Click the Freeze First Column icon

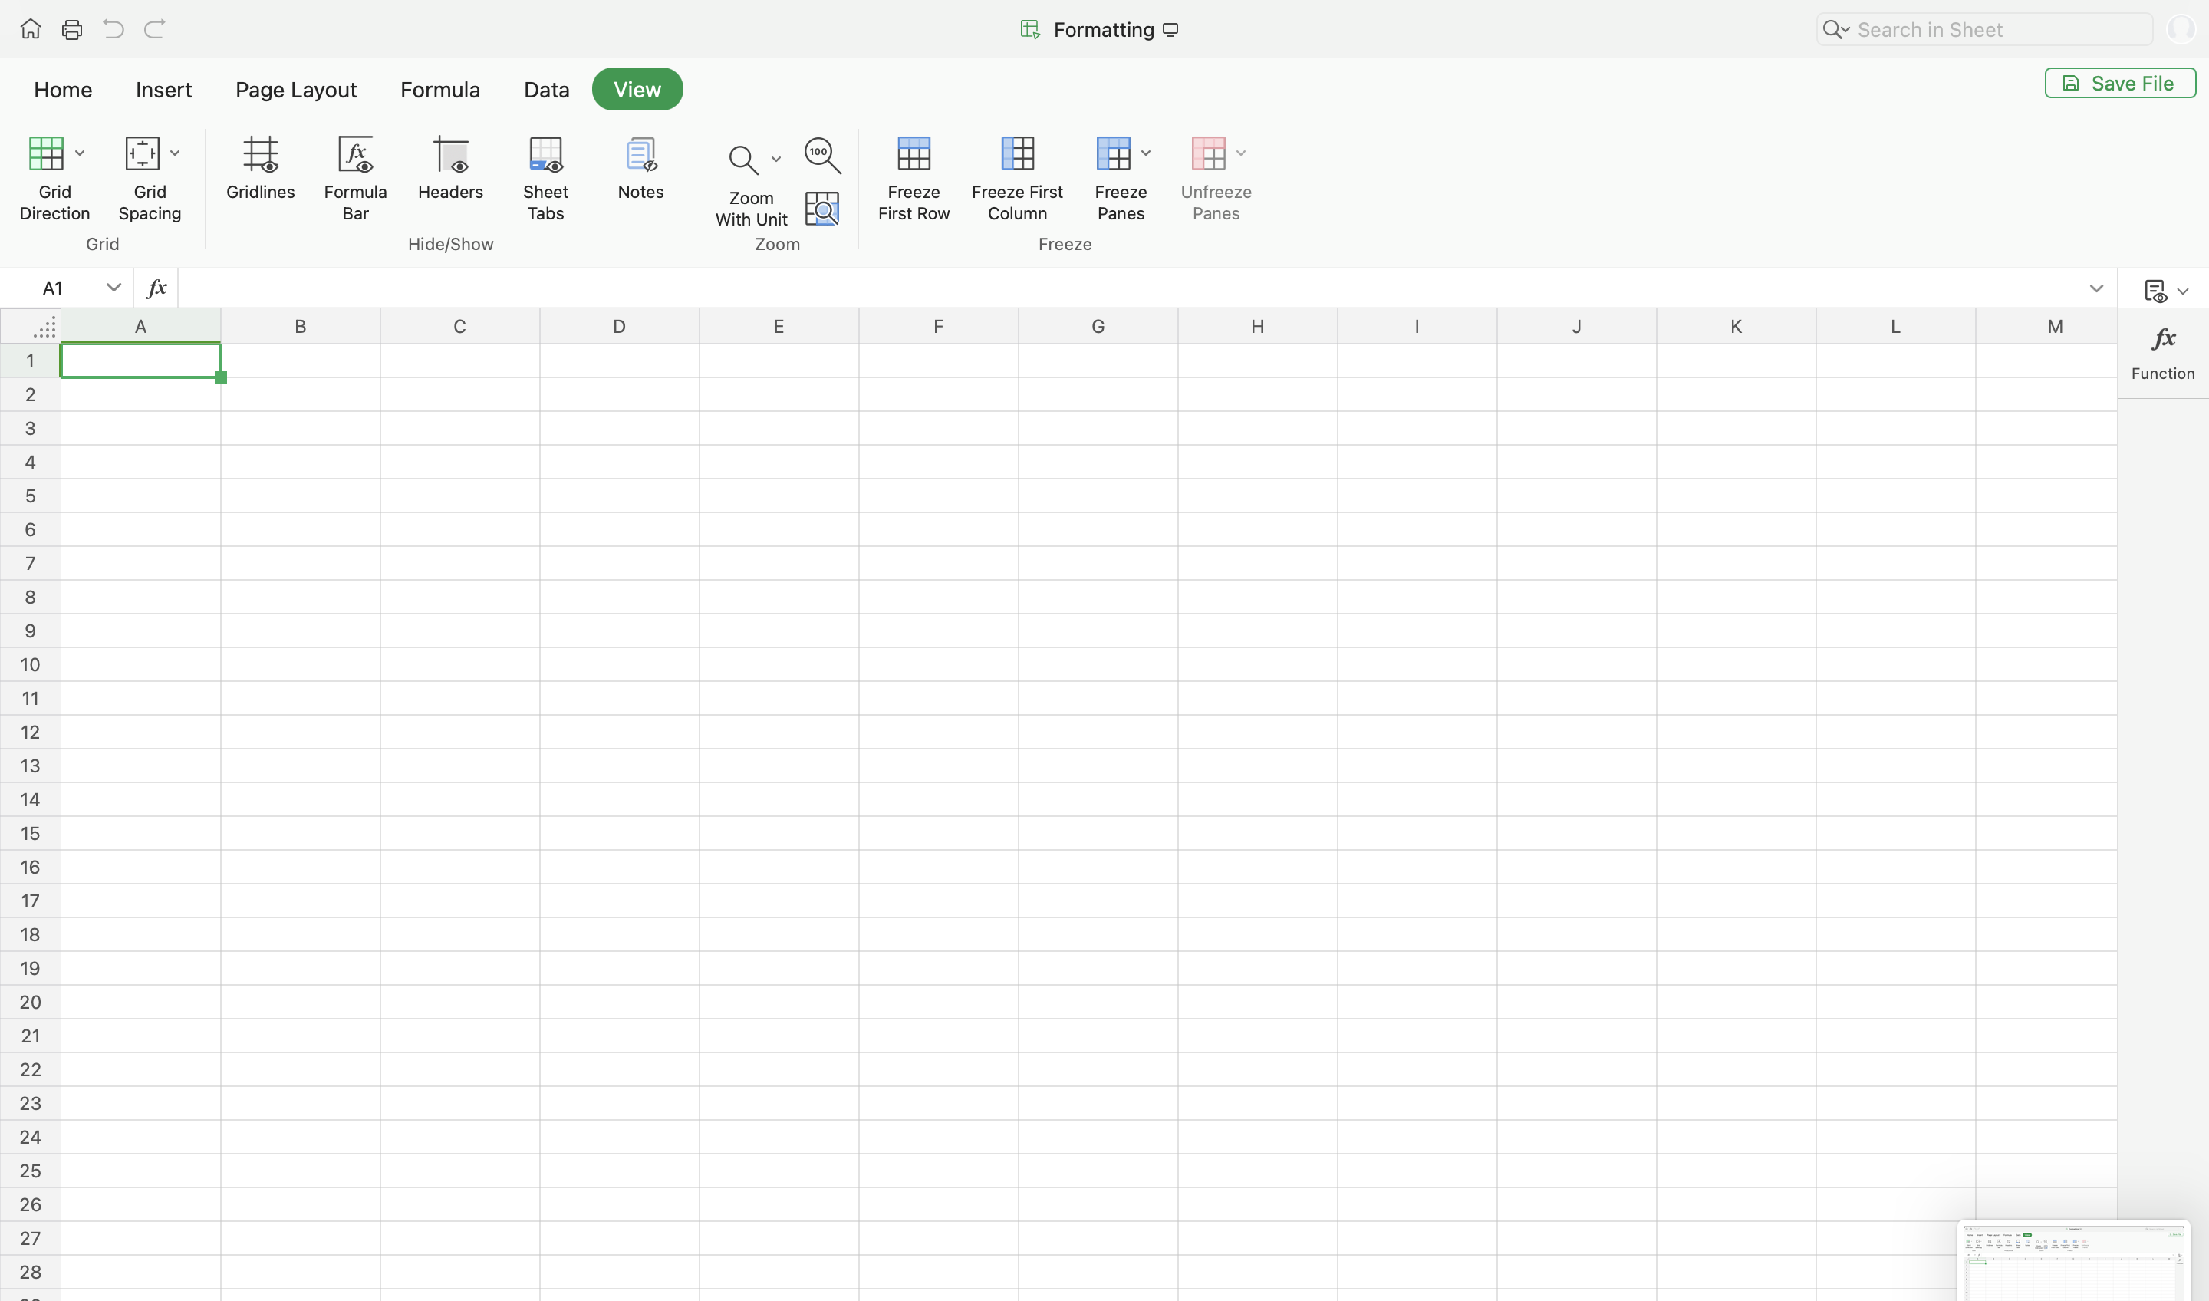click(1017, 154)
